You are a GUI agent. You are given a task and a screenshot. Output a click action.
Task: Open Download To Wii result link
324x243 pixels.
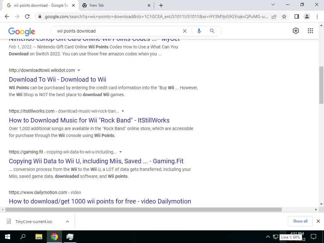58,79
